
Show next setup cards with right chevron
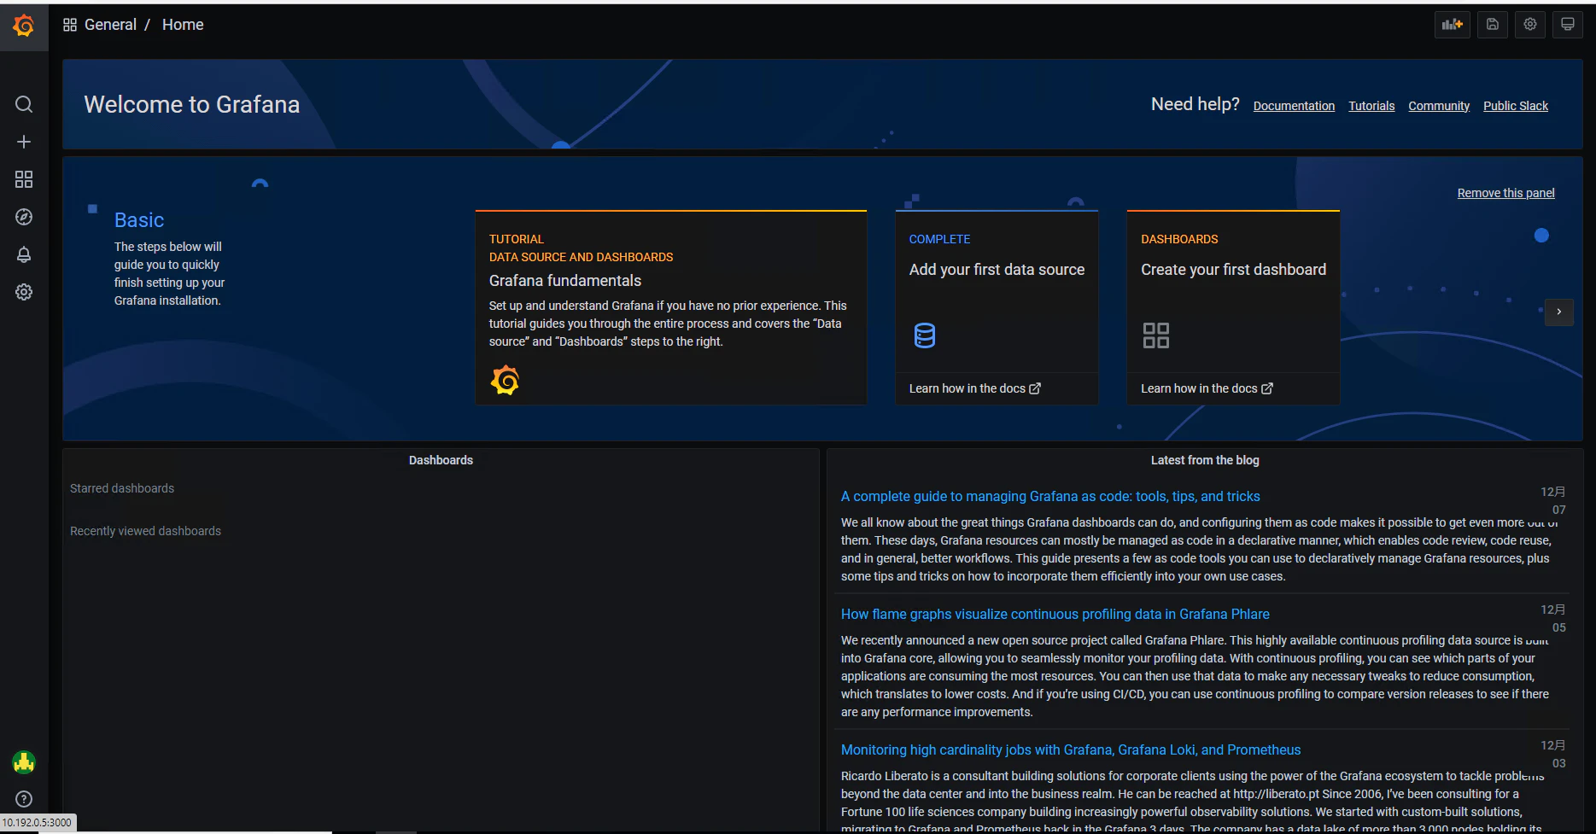tap(1559, 312)
